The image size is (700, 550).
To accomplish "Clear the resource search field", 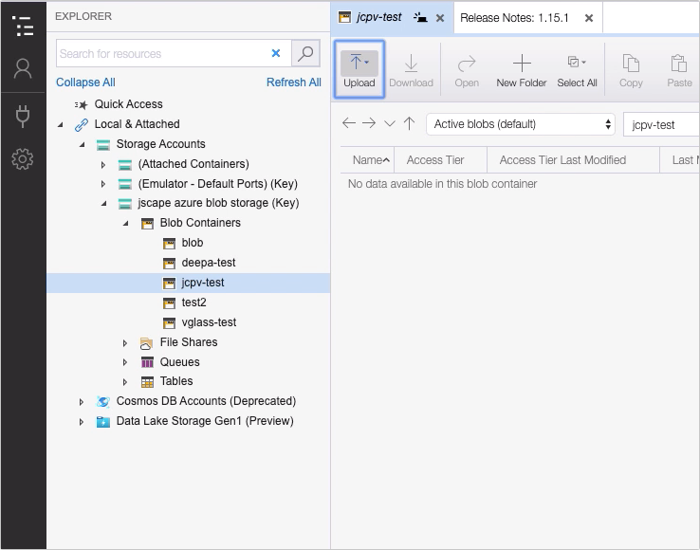I will (276, 54).
